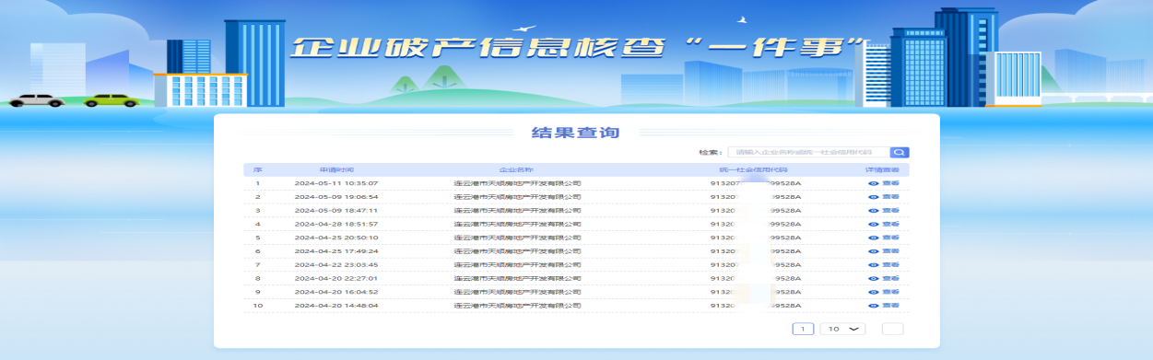The height and width of the screenshot is (360, 1153).
Task: Click the company name in row 1
Action: point(517,183)
